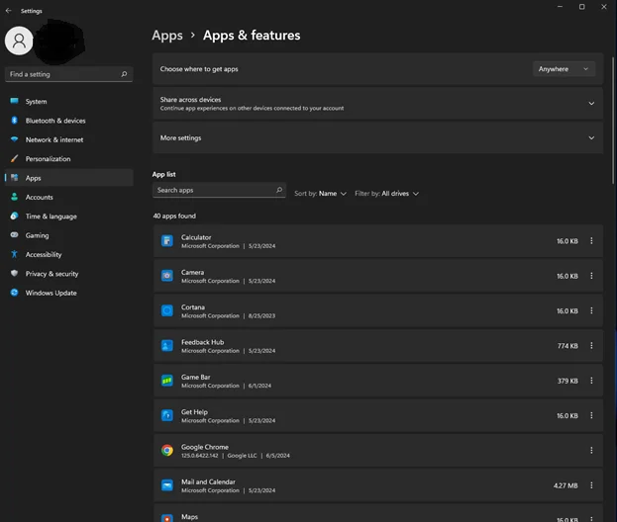
Task: Open the Anywhere dropdown for app sources
Action: pyautogui.click(x=564, y=69)
